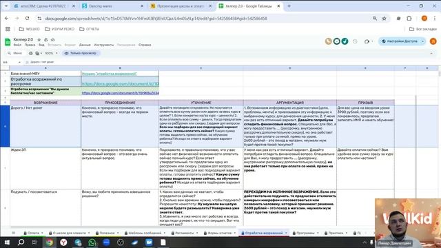This screenshot has width=441, height=248.
Task: Collapse the toolbar with the up chevron
Action: (431, 53)
